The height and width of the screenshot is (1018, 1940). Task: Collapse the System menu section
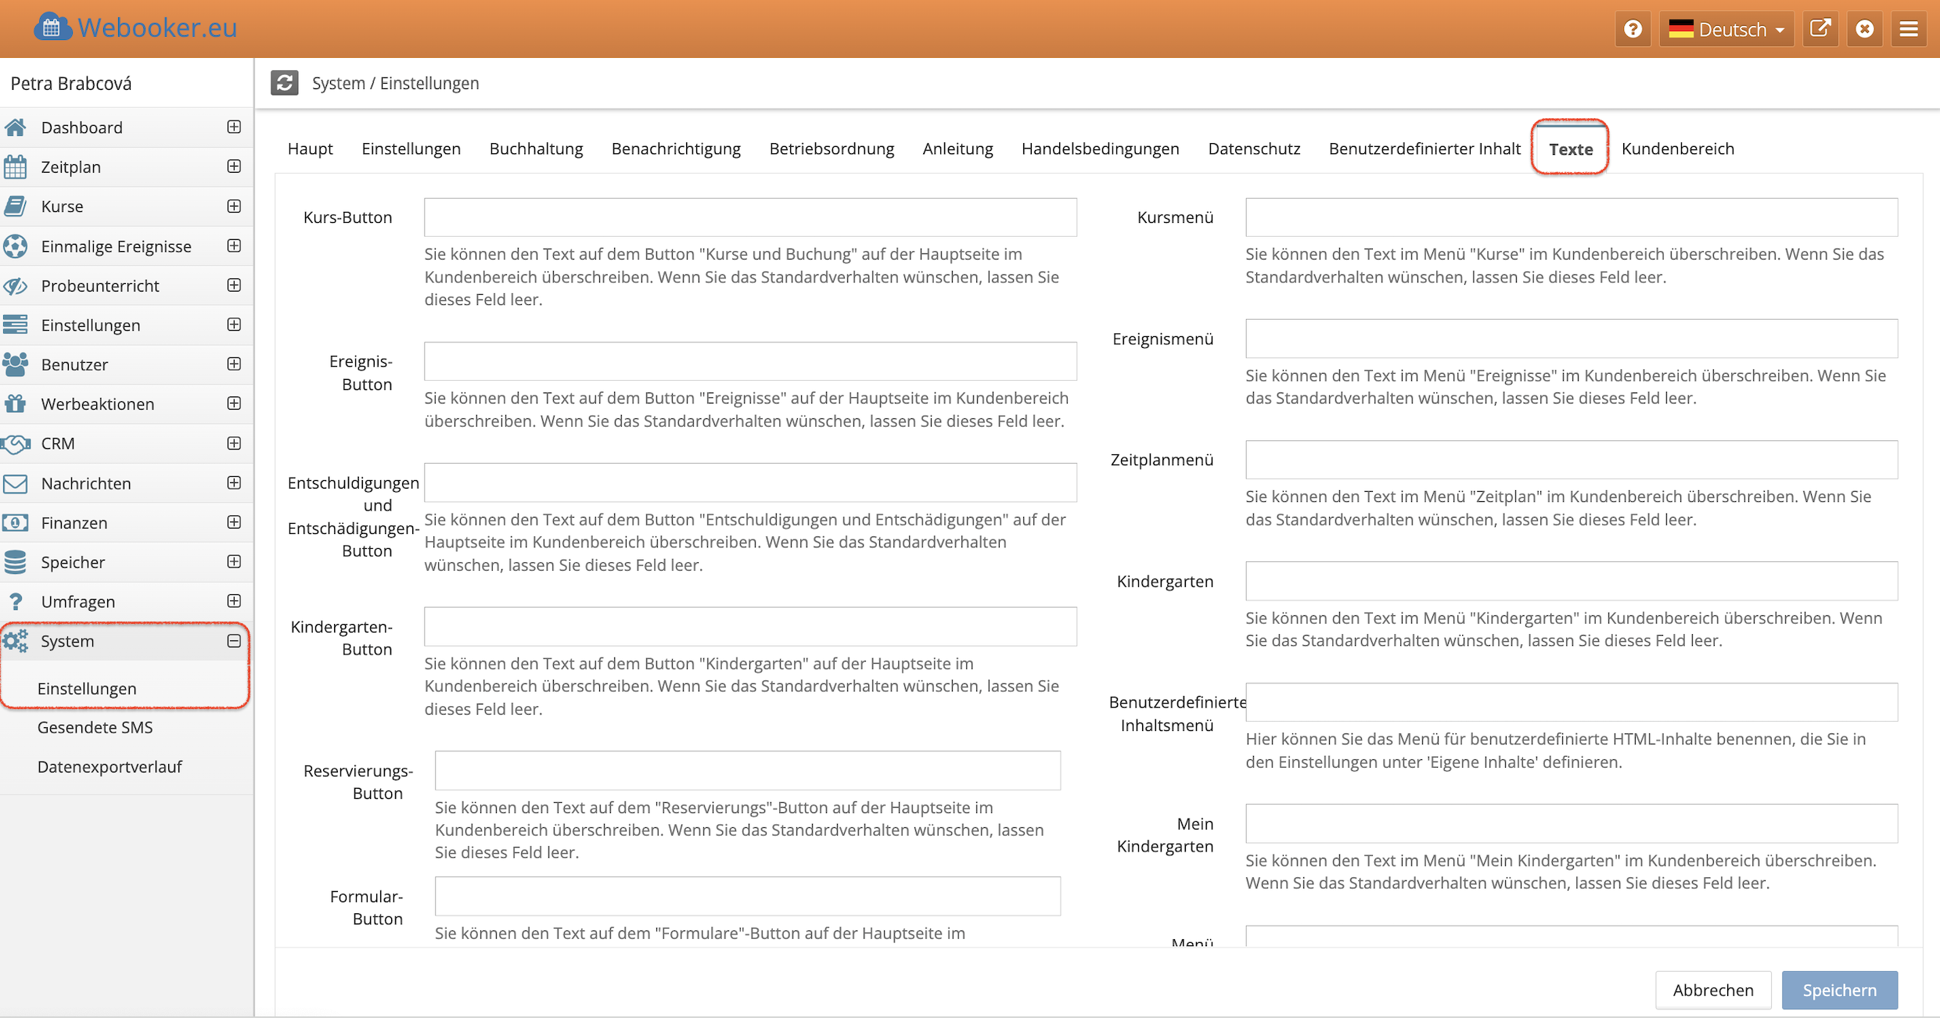(234, 641)
